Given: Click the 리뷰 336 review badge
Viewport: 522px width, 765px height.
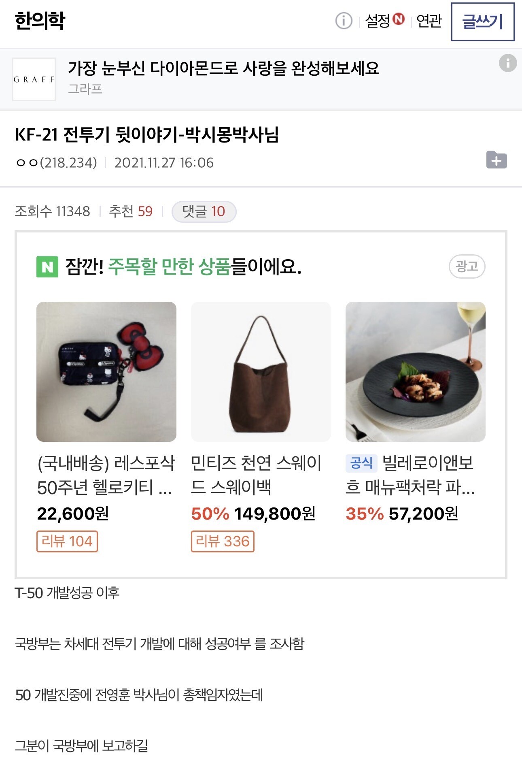Looking at the screenshot, I should click(223, 541).
